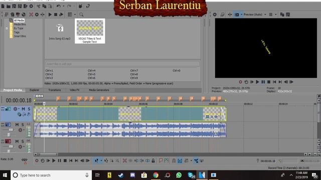Select Media Bins folder
Screen dimensions: 321x180
coord(20,24)
